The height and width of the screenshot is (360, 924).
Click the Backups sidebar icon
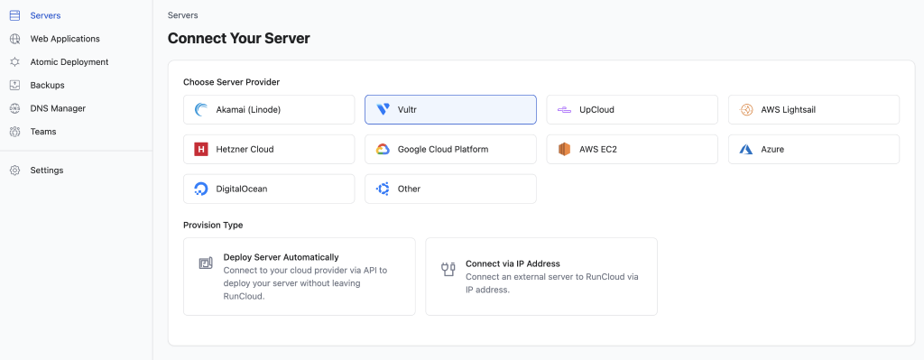[14, 85]
